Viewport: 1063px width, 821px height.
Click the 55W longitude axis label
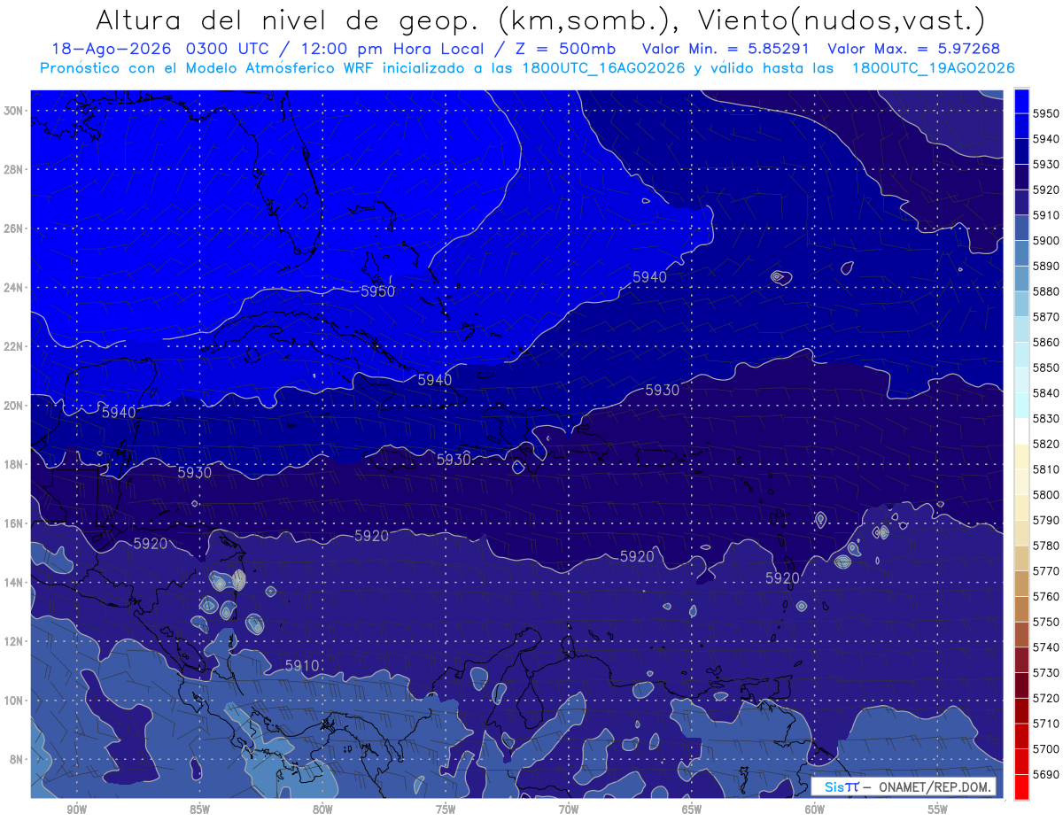(938, 809)
